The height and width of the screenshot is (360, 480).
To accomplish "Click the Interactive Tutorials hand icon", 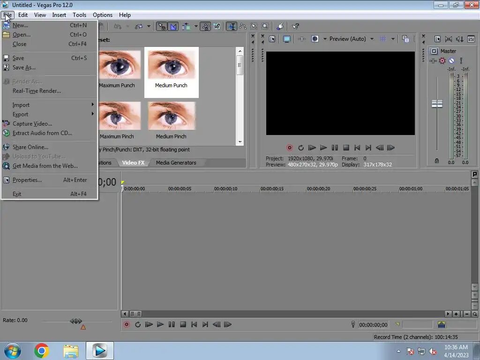I will (x=280, y=27).
